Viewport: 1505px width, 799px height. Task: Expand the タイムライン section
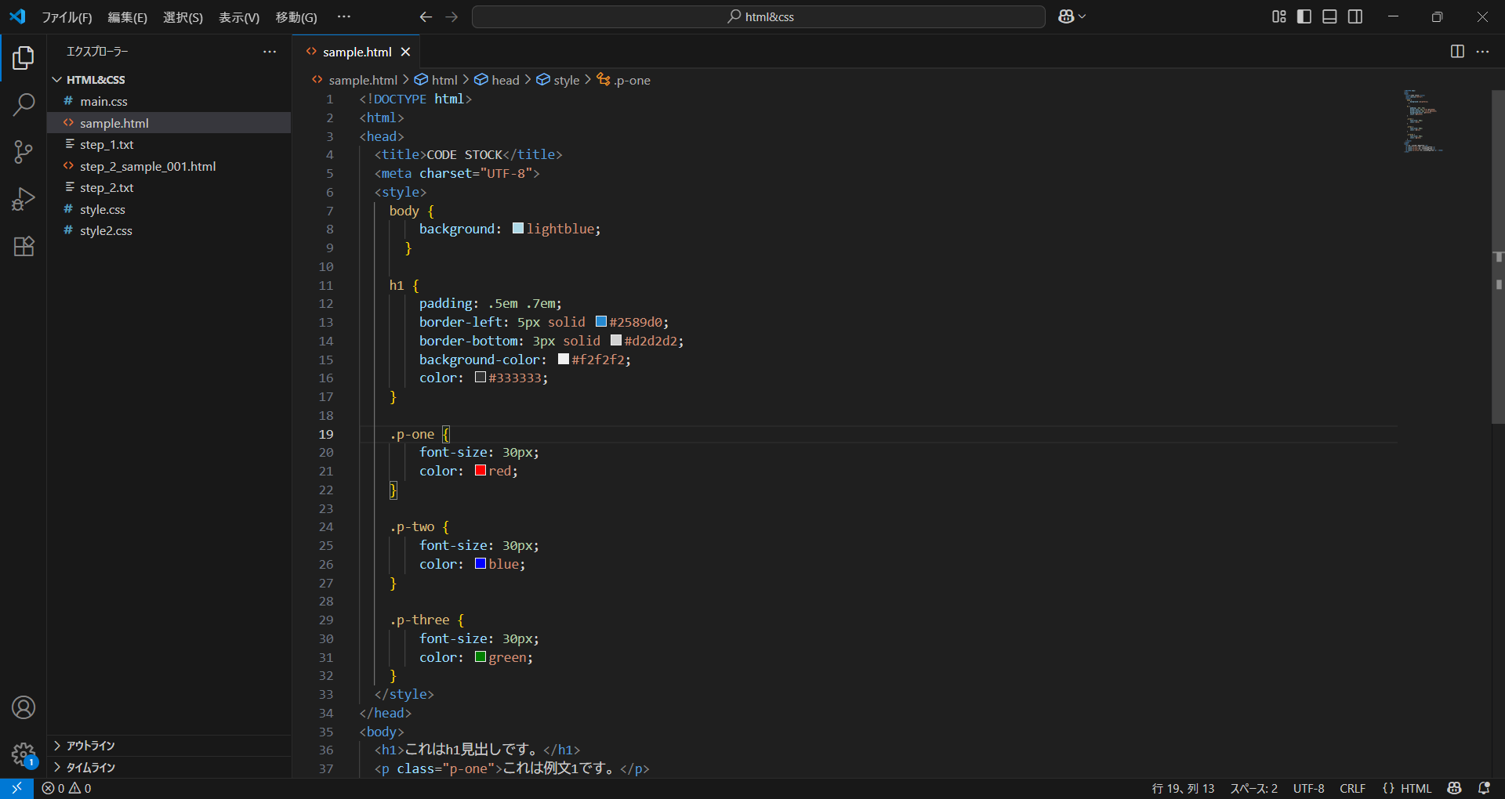pos(90,768)
